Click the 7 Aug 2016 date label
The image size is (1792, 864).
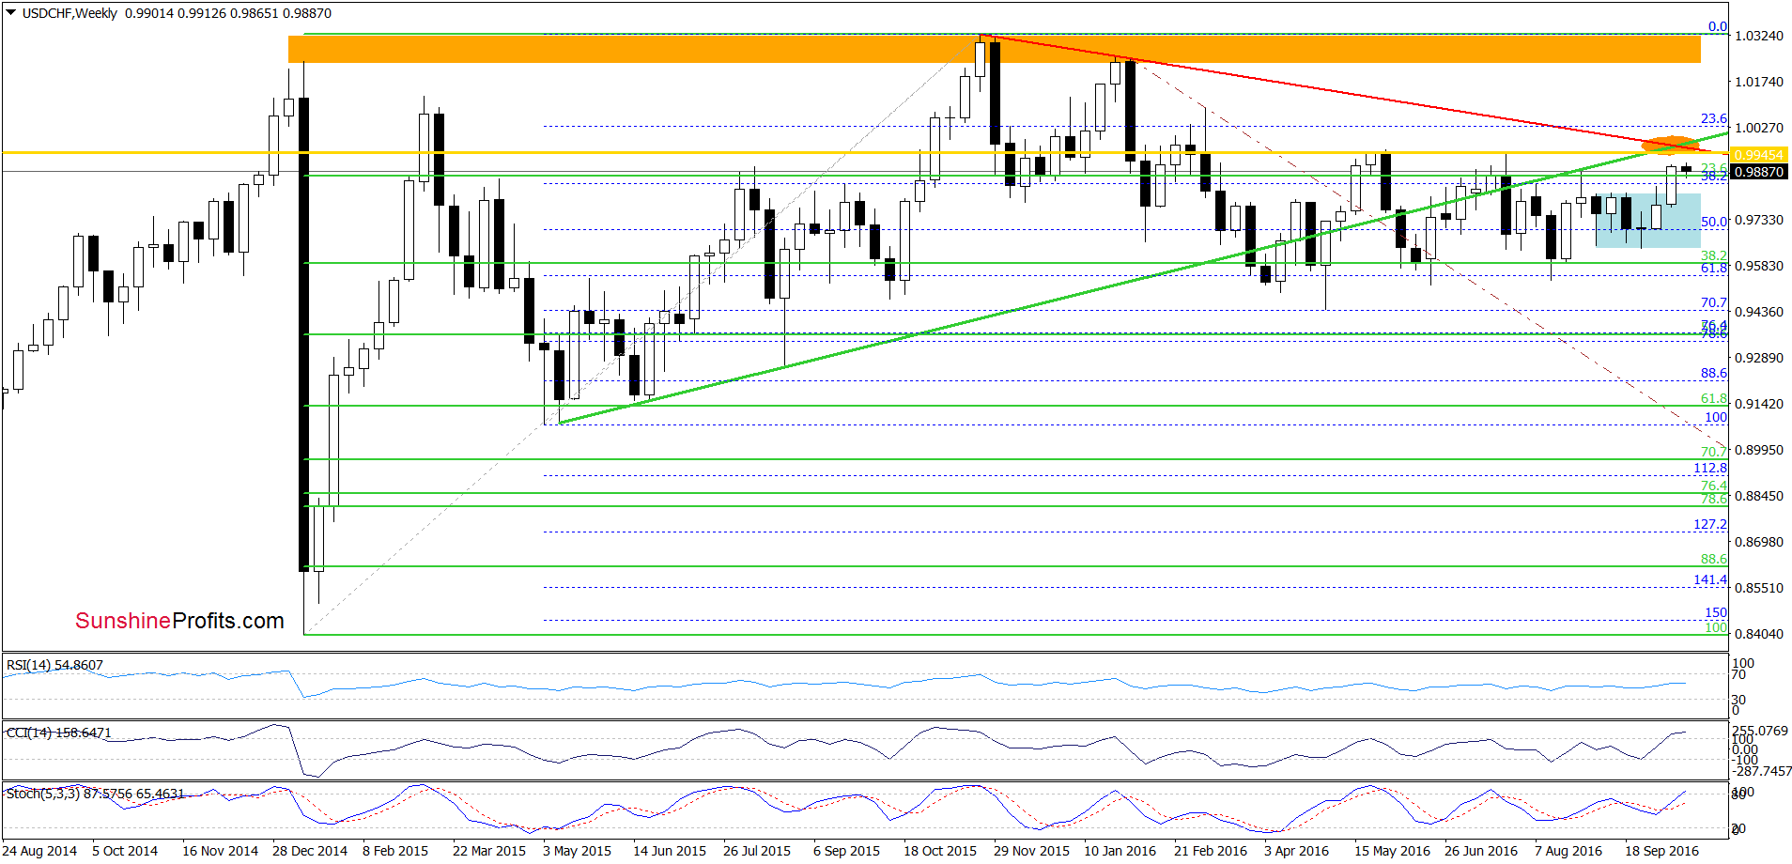click(x=1568, y=851)
